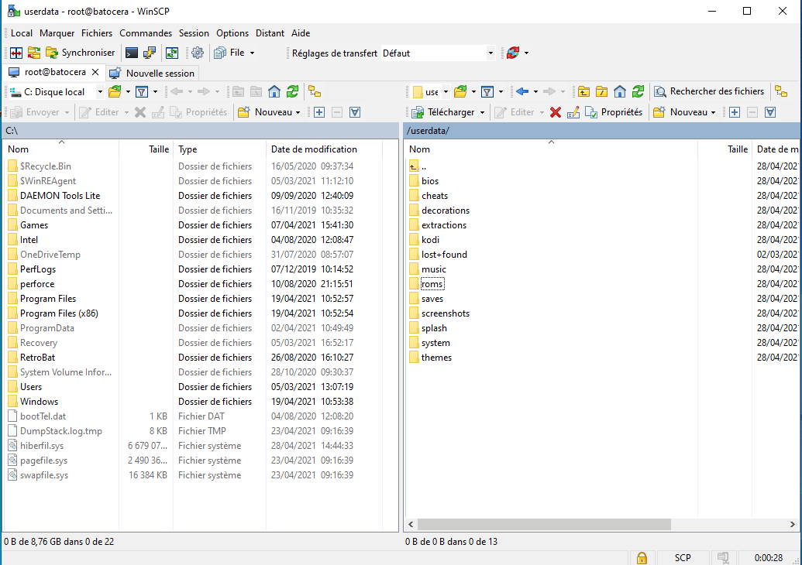
Task: Click remote select files plus icon
Action: click(x=735, y=112)
